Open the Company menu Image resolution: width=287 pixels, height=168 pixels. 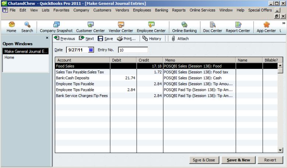point(81,10)
